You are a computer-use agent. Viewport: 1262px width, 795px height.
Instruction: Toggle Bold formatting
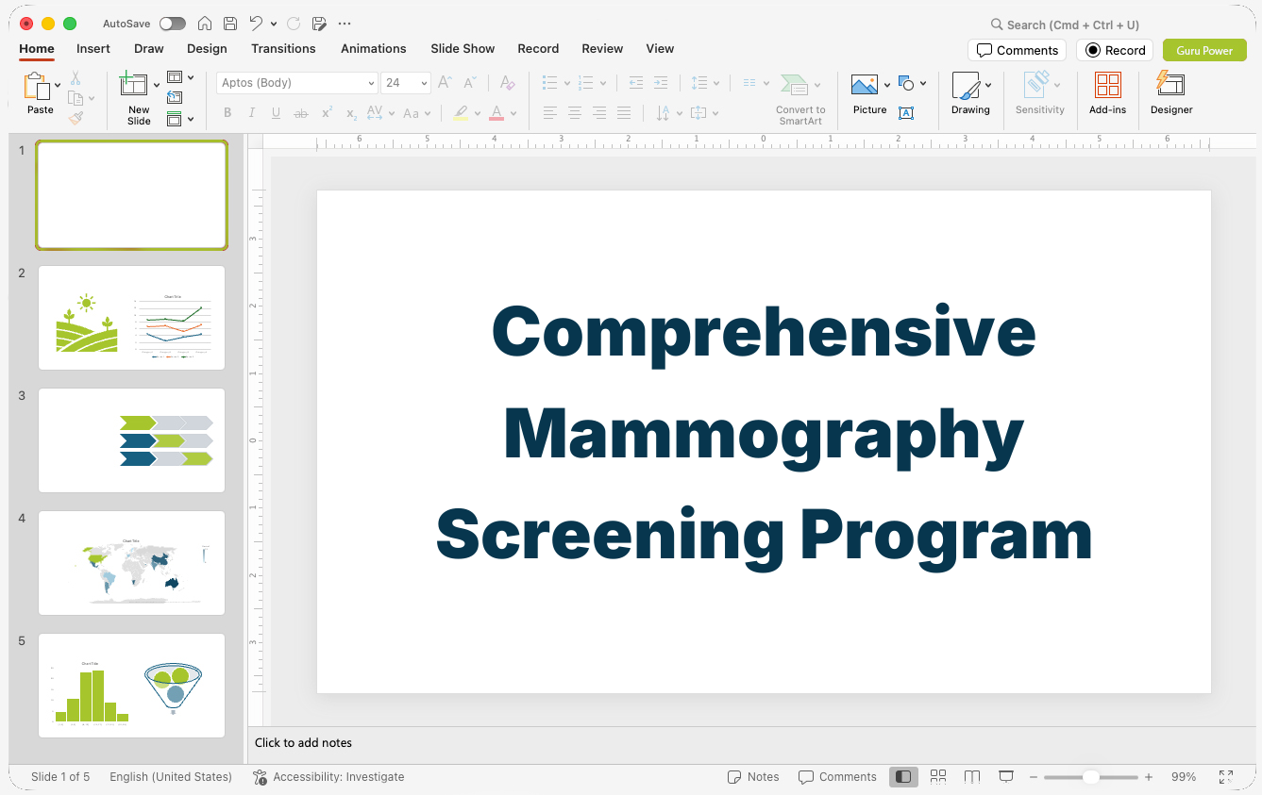click(227, 113)
